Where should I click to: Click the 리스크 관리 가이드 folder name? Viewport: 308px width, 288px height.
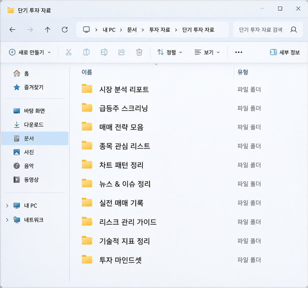(x=128, y=222)
